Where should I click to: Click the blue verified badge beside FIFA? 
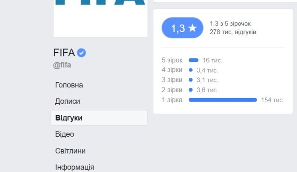(82, 53)
